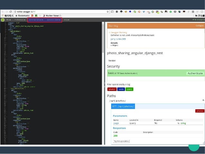Screen dimensions: 205x154
Task: Open the Generate Client dropdown
Action: pos(53,20)
